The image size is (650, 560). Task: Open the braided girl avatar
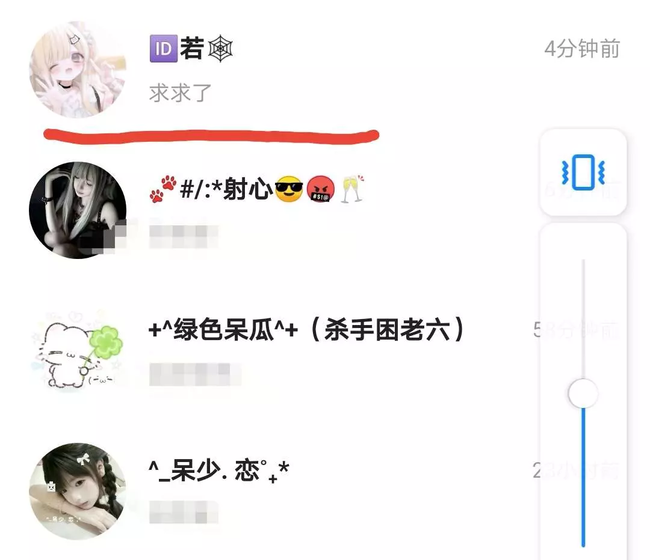pos(78,492)
